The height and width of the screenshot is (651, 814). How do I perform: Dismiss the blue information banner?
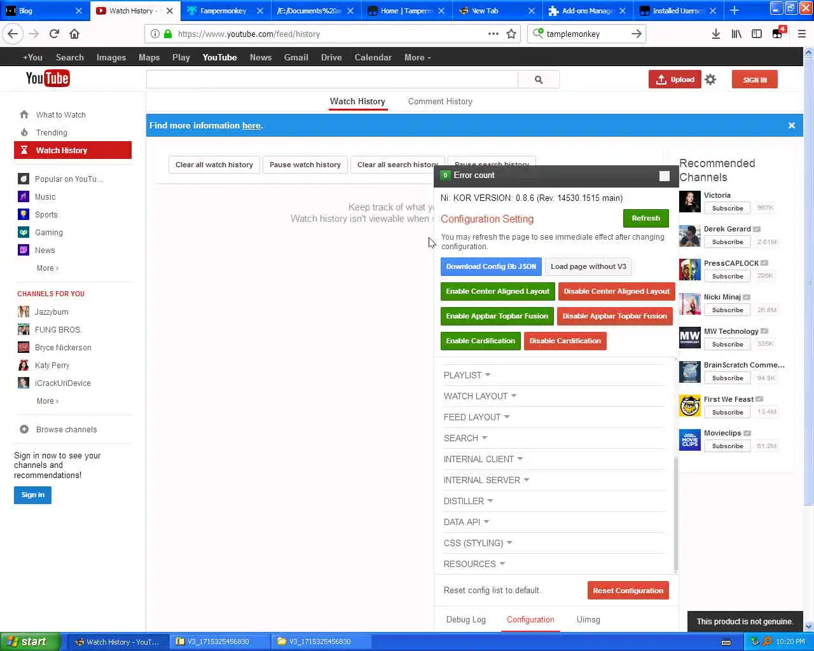tap(792, 125)
